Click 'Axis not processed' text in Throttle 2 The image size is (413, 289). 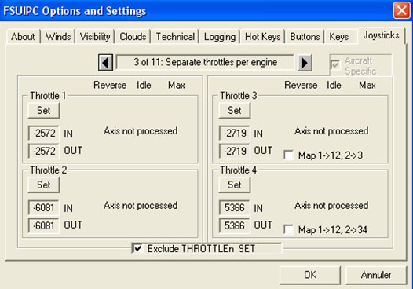141,205
